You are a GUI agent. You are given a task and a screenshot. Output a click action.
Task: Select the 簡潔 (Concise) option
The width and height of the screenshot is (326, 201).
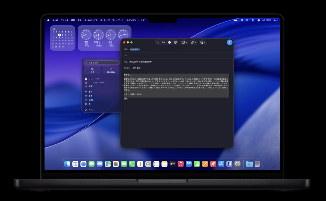click(90, 86)
